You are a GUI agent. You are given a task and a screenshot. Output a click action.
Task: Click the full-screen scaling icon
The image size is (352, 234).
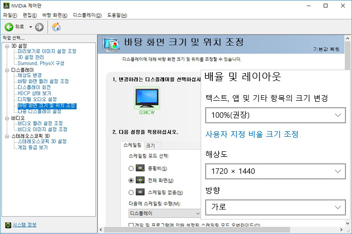[140, 180]
